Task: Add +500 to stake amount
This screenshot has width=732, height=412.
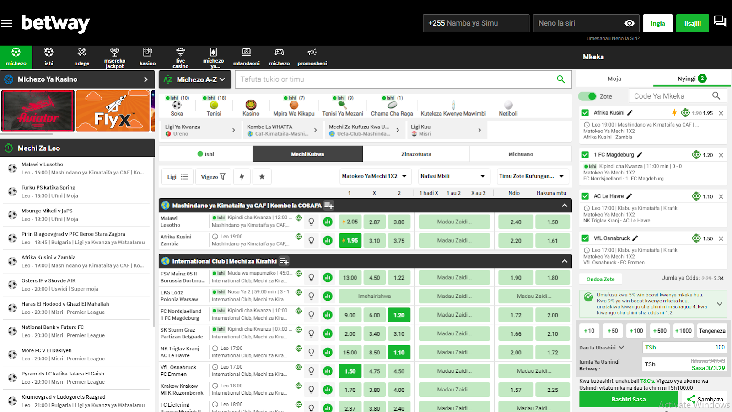Action: 660,331
